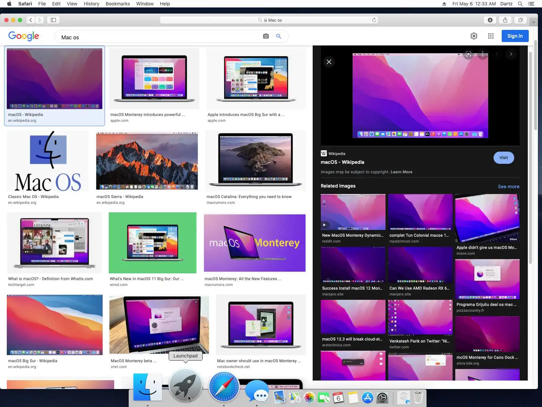Image resolution: width=542 pixels, height=407 pixels.
Task: Open the Google apps grid
Action: coord(491,36)
